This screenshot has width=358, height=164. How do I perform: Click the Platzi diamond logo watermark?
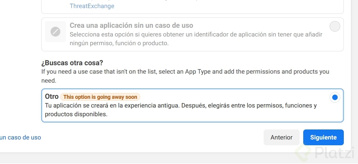304,152
